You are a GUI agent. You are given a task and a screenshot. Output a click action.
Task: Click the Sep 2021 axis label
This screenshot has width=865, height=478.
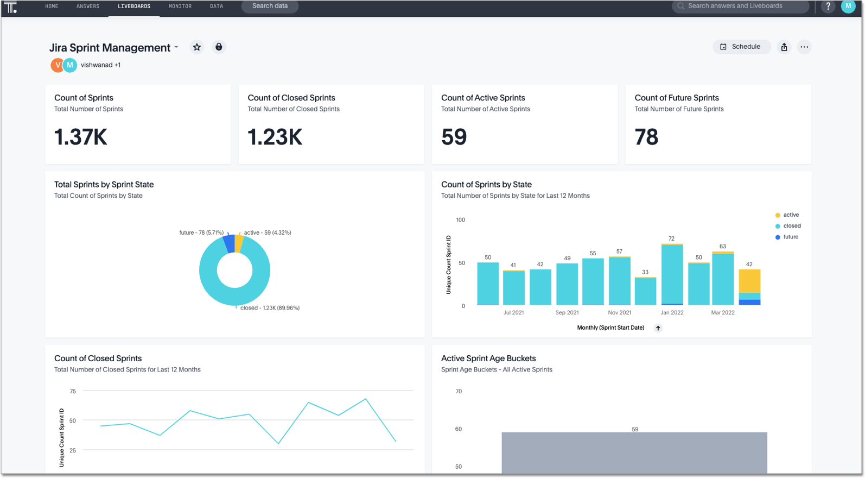coord(567,313)
